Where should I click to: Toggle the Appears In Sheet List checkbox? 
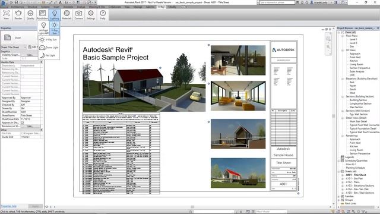pyautogui.click(x=23, y=123)
